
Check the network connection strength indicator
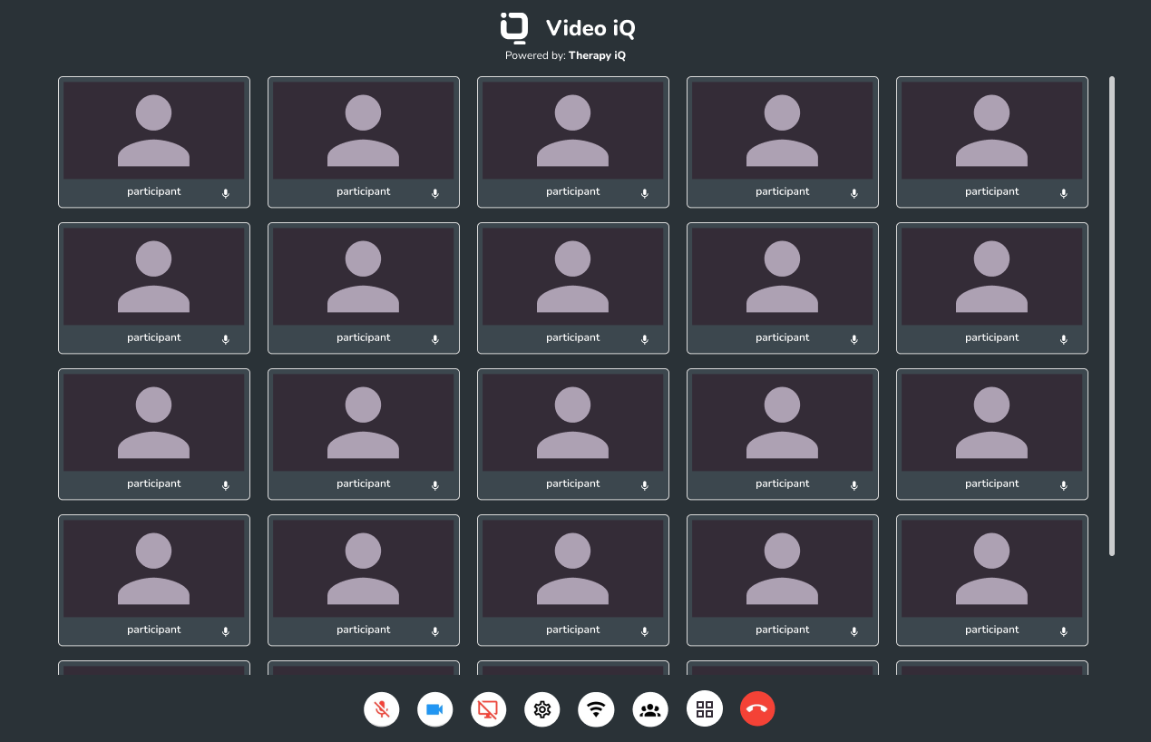pos(596,708)
